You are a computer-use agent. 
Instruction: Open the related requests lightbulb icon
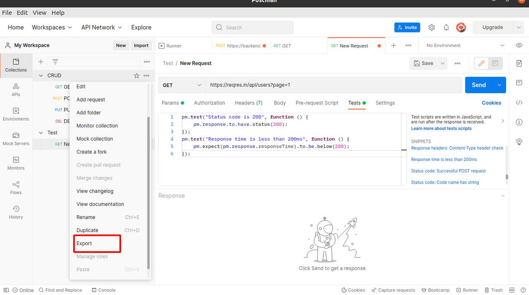tap(519, 142)
